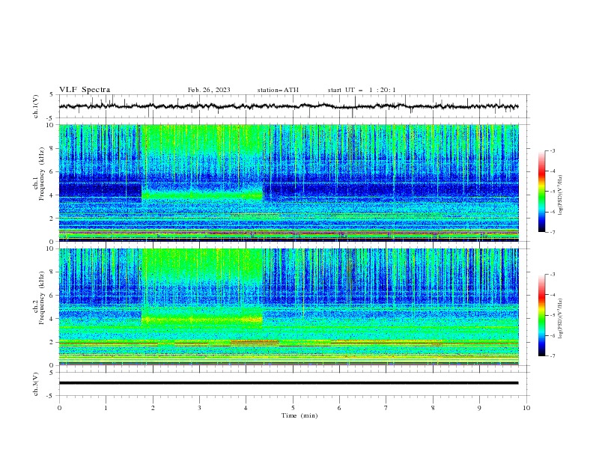Click time axis tick label "2"
Screen dimensions: 593x458
[x=153, y=408]
